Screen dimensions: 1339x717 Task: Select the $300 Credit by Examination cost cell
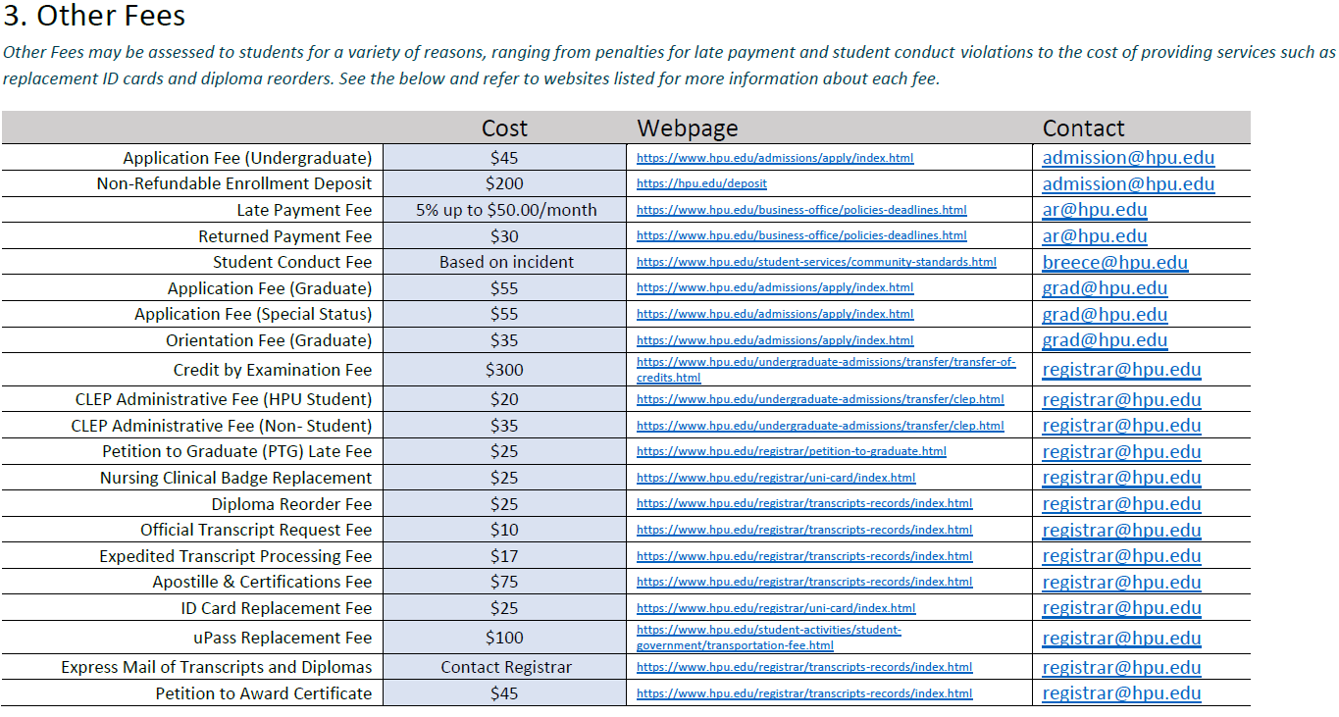pos(504,371)
